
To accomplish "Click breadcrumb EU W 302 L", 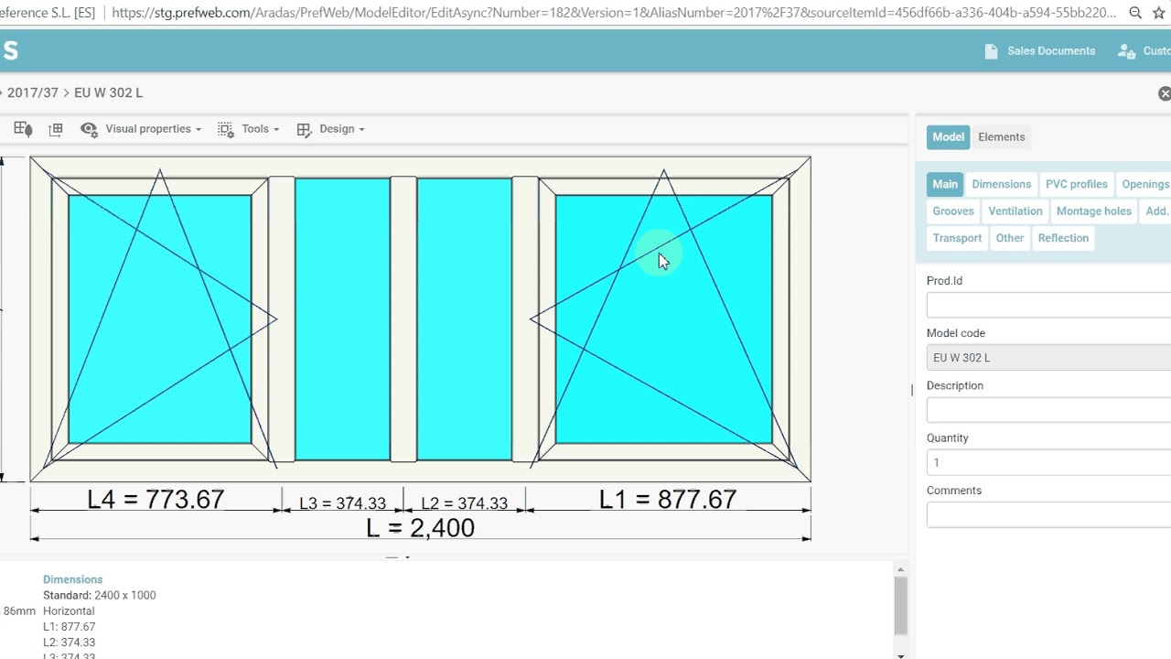I will coord(108,93).
